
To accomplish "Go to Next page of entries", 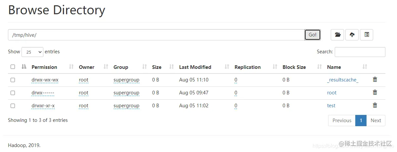I will [376, 121].
